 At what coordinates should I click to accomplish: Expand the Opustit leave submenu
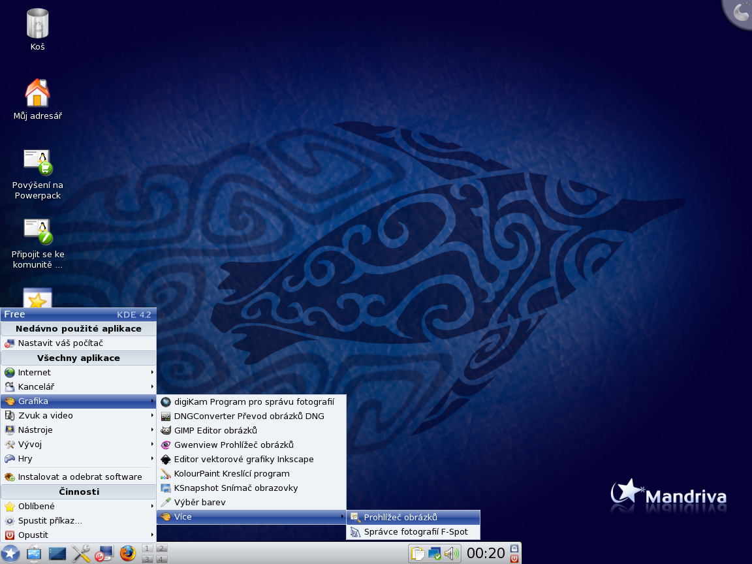tap(78, 535)
